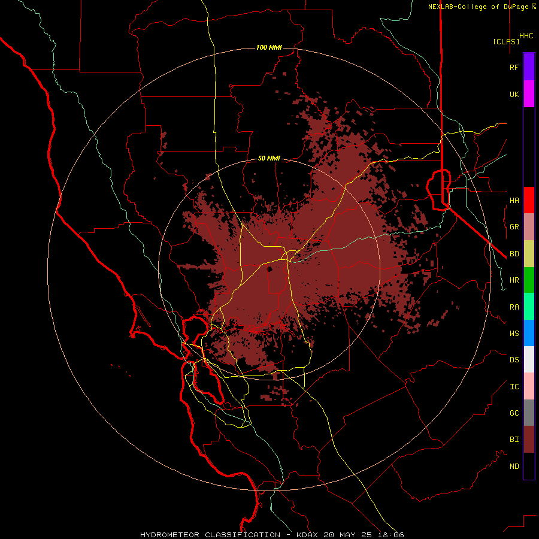Click the 'RA' legend label
Screen dimensions: 539x539
tap(514, 307)
